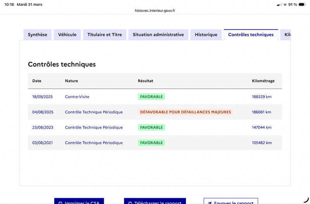Image resolution: width=310 pixels, height=204 pixels.
Task: Open the Synthèse tab
Action: tap(38, 35)
